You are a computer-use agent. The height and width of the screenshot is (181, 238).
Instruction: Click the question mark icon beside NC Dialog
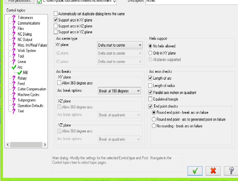(x=14, y=34)
